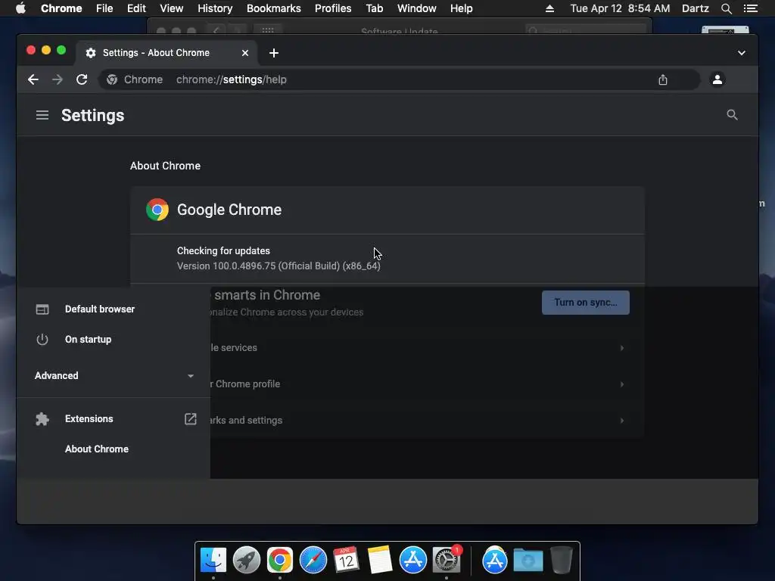Click the Version 100.0.4896.75 text
The image size is (775, 581).
point(279,266)
